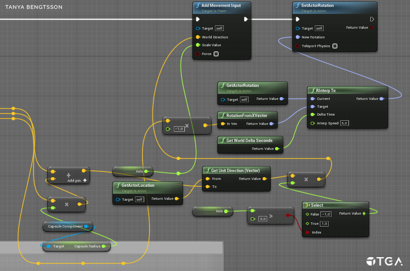Viewport: 410px width, 271px height.
Task: Select the GetActorLocation node header
Action: [x=147, y=188]
